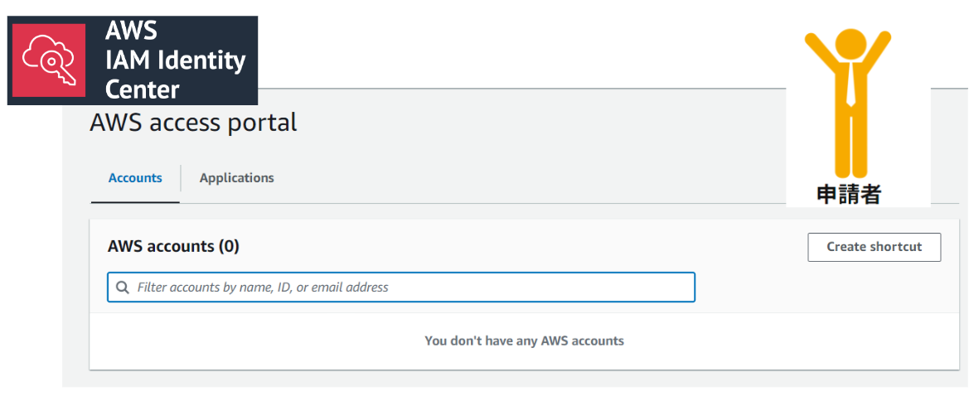Click the Create shortcut button

point(874,247)
